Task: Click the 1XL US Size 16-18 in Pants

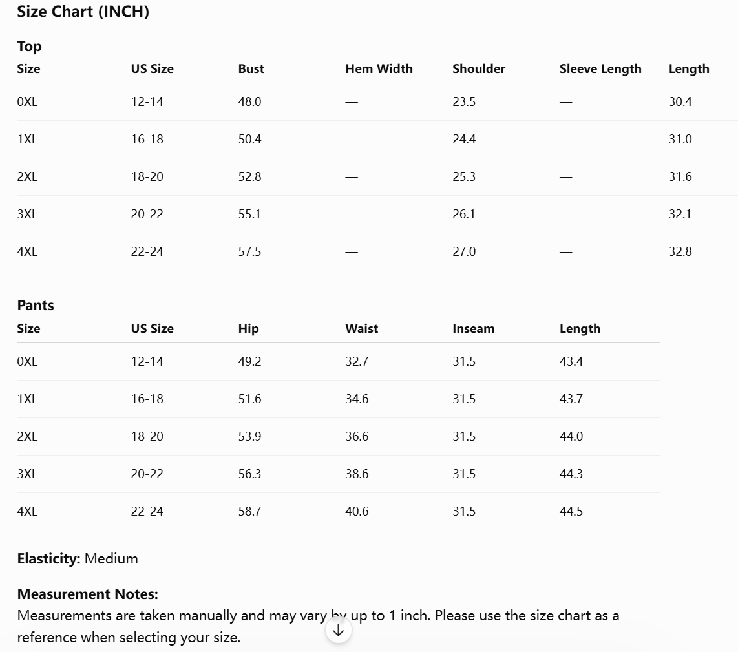Action: point(147,399)
